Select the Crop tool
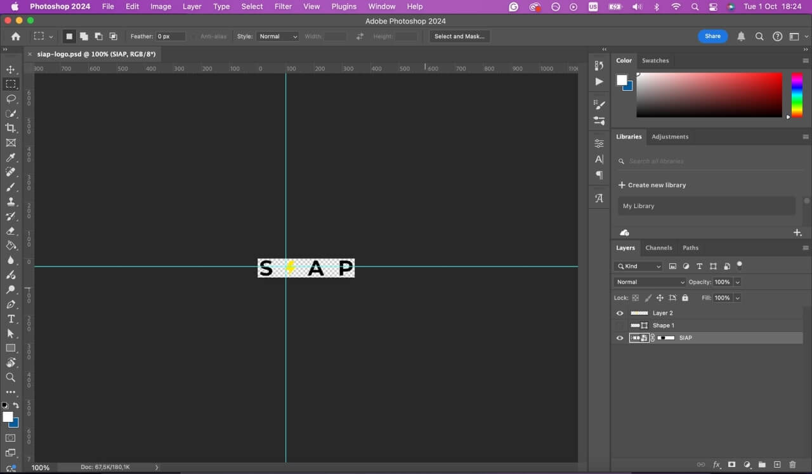 [x=10, y=128]
